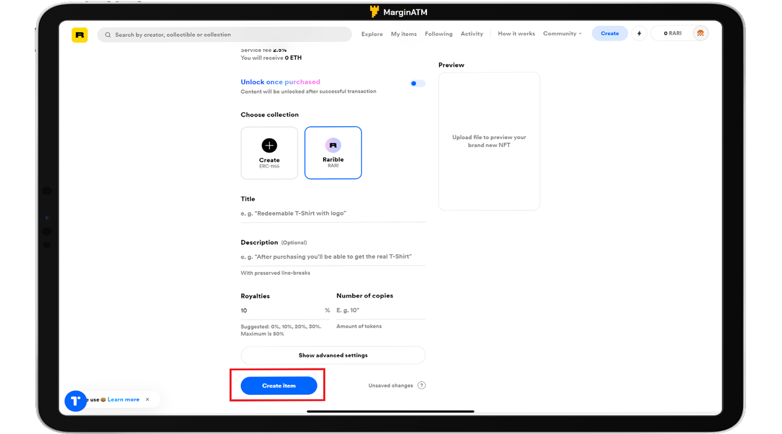Go to My items
782x434 pixels.
(x=404, y=34)
